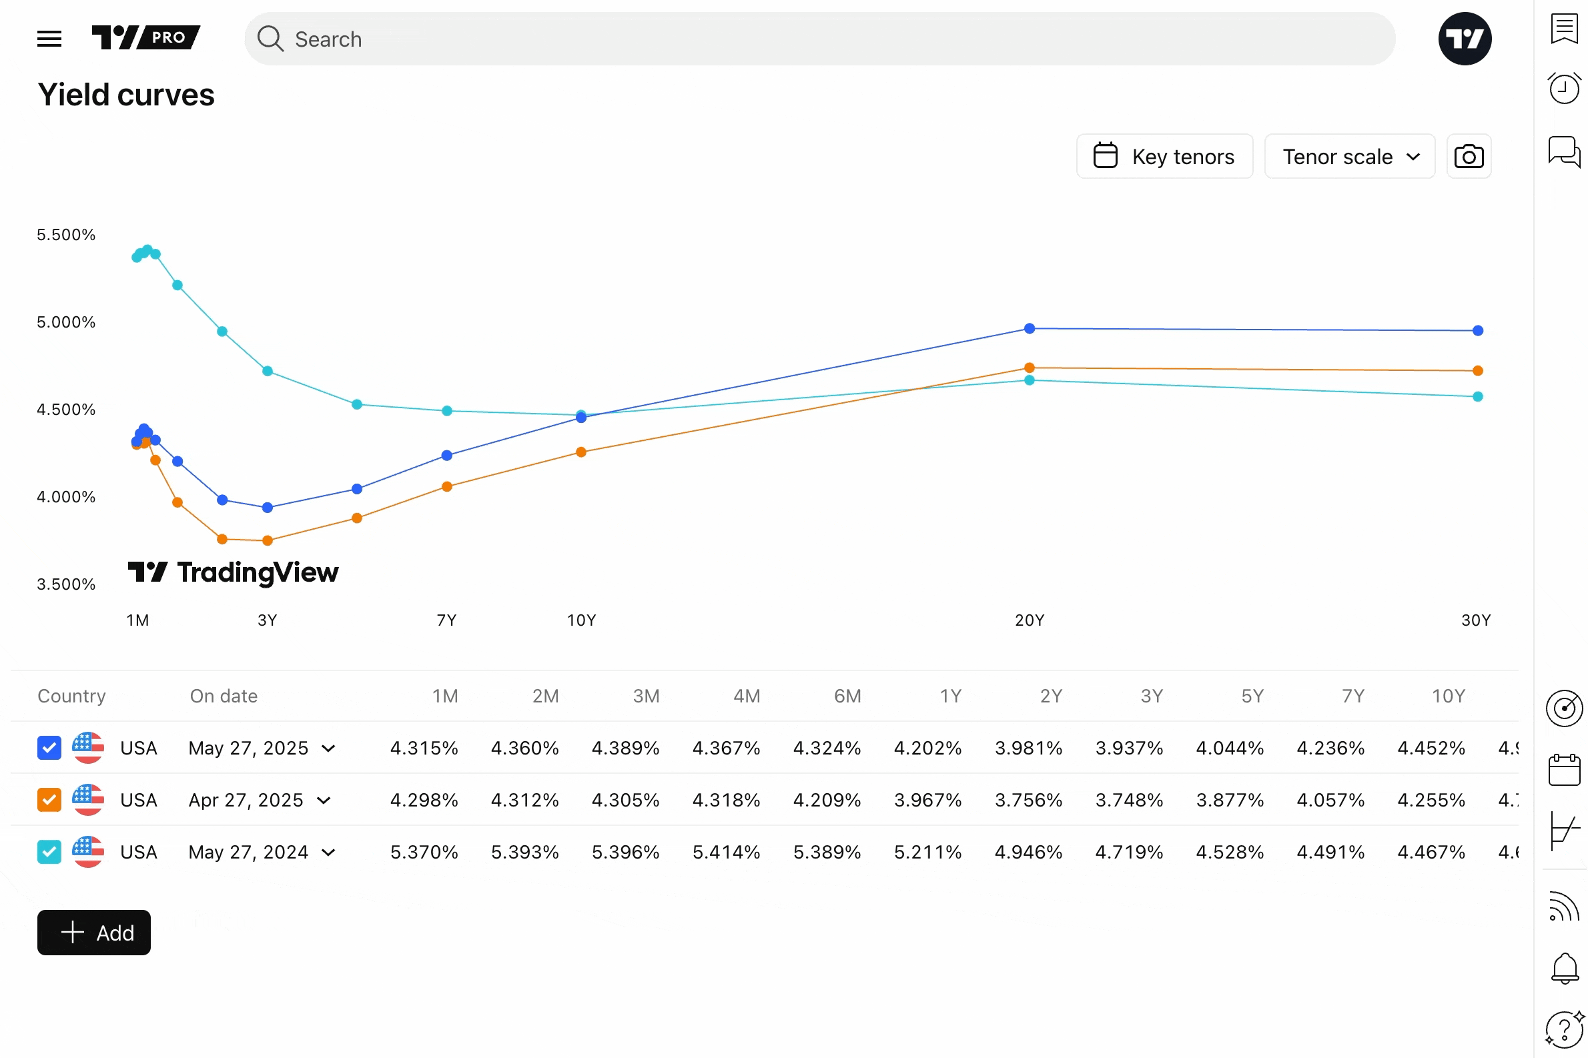Click the blue 20Y point on chart
Image resolution: width=1588 pixels, height=1058 pixels.
(x=1029, y=329)
